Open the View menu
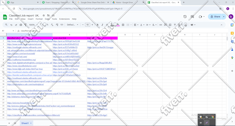 23,19
